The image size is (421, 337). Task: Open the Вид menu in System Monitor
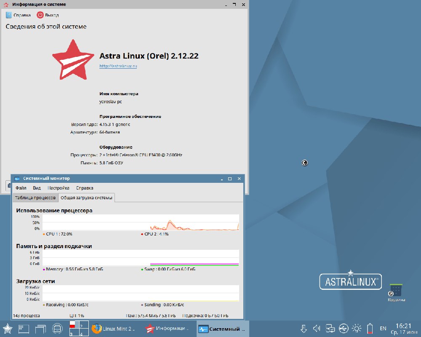37,188
